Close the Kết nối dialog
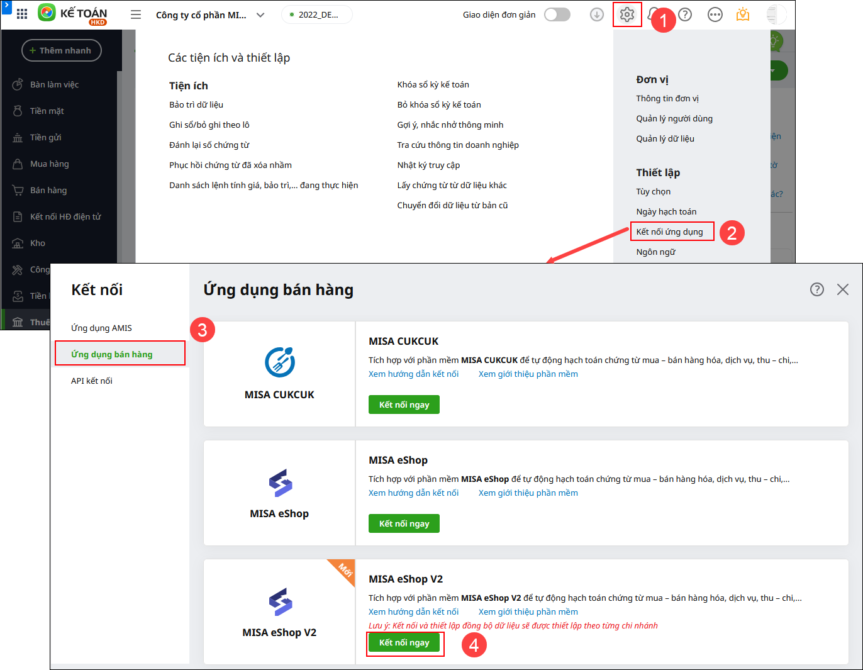Viewport: 863px width, 670px height. coord(843,289)
